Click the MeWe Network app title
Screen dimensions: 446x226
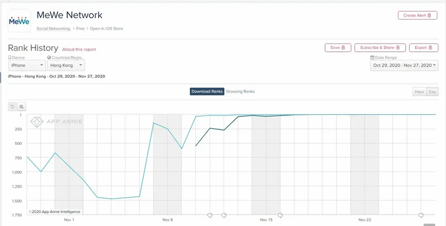(x=70, y=14)
